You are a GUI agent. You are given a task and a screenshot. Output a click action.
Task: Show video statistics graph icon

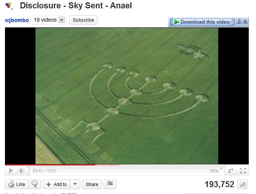coord(243,184)
